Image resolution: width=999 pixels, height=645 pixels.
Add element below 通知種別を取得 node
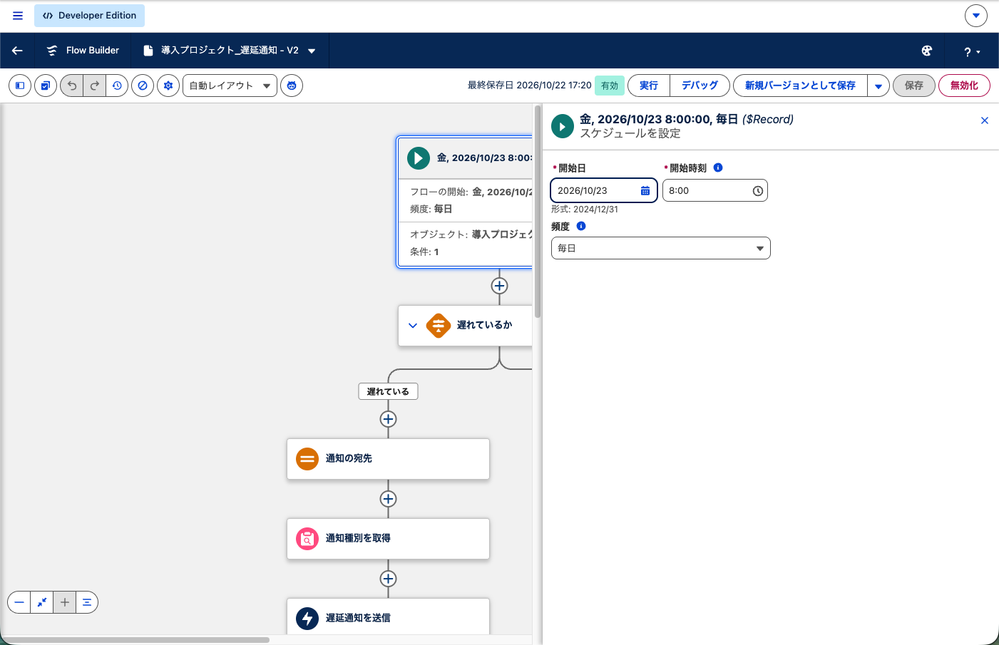pyautogui.click(x=388, y=579)
